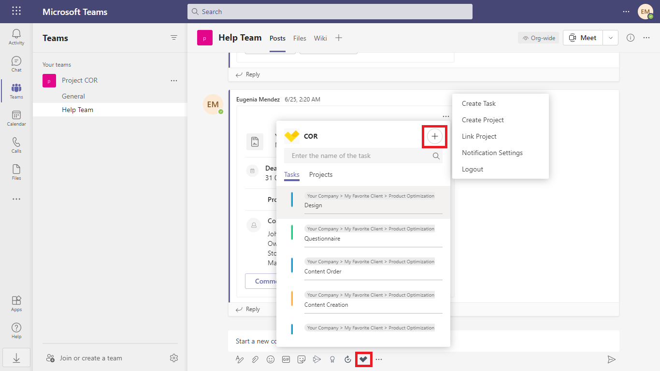Click the search magnifier in COR panel
Screen dimensions: 660x371
(436, 156)
